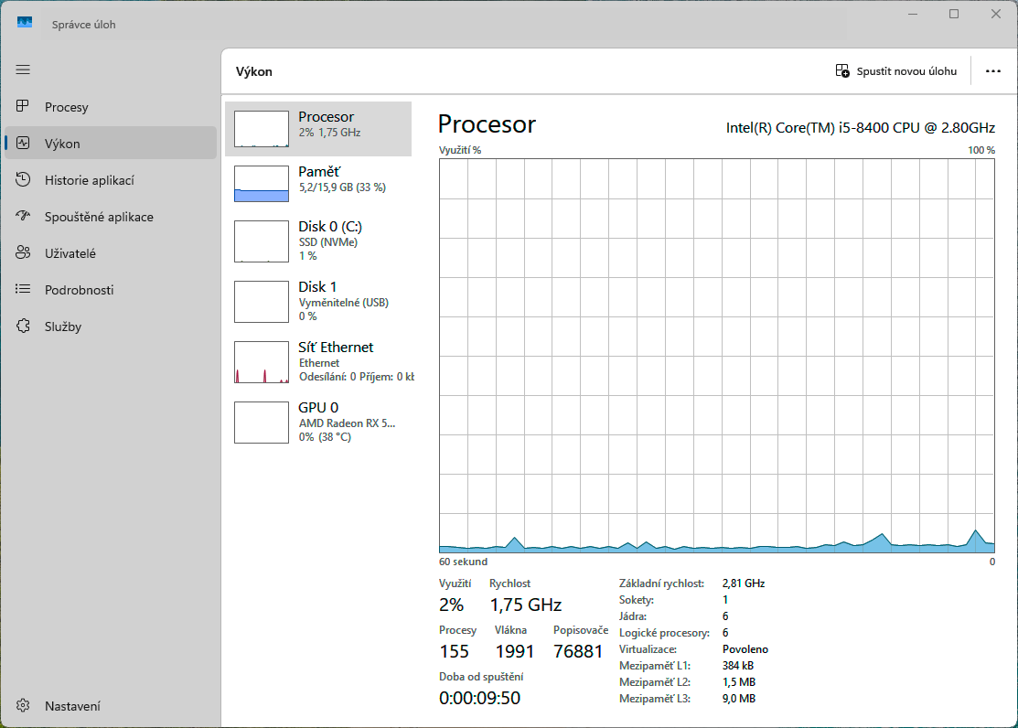Select GPU 0 AMD Radeon item
The height and width of the screenshot is (728, 1018).
[318, 421]
